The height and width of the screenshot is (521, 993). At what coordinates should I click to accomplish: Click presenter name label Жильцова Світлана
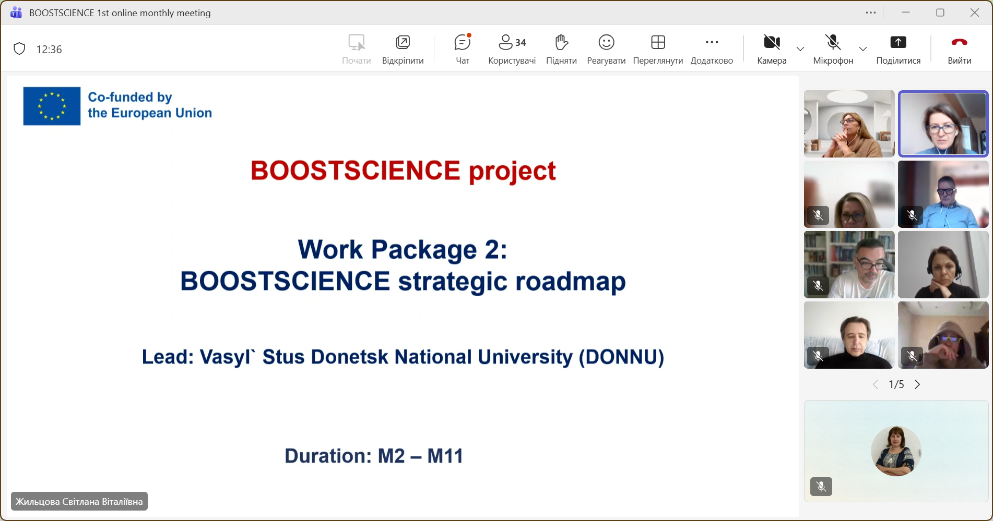coord(79,501)
